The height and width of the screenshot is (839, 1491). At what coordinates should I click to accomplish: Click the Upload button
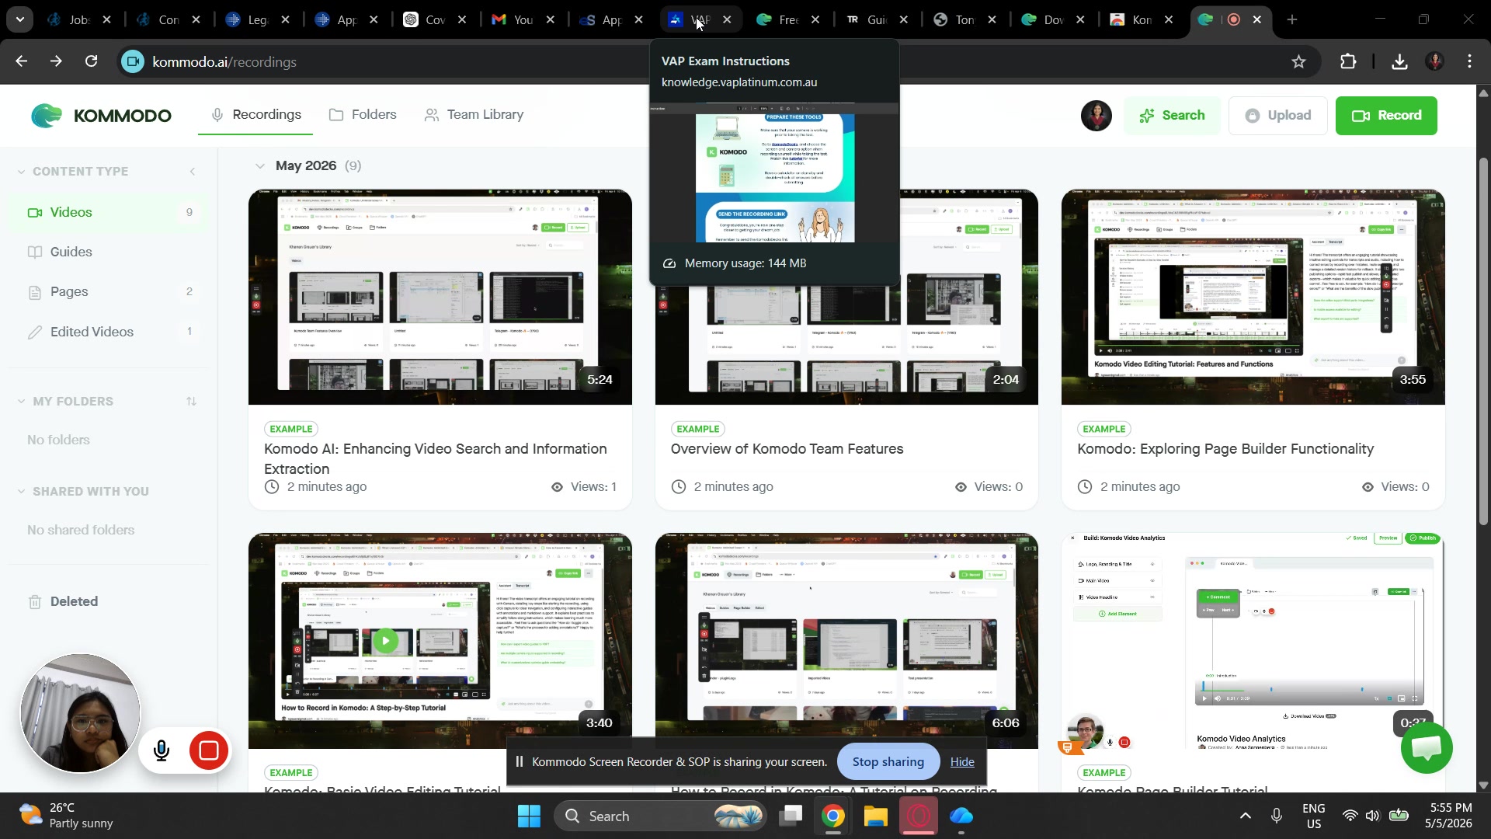click(1278, 116)
